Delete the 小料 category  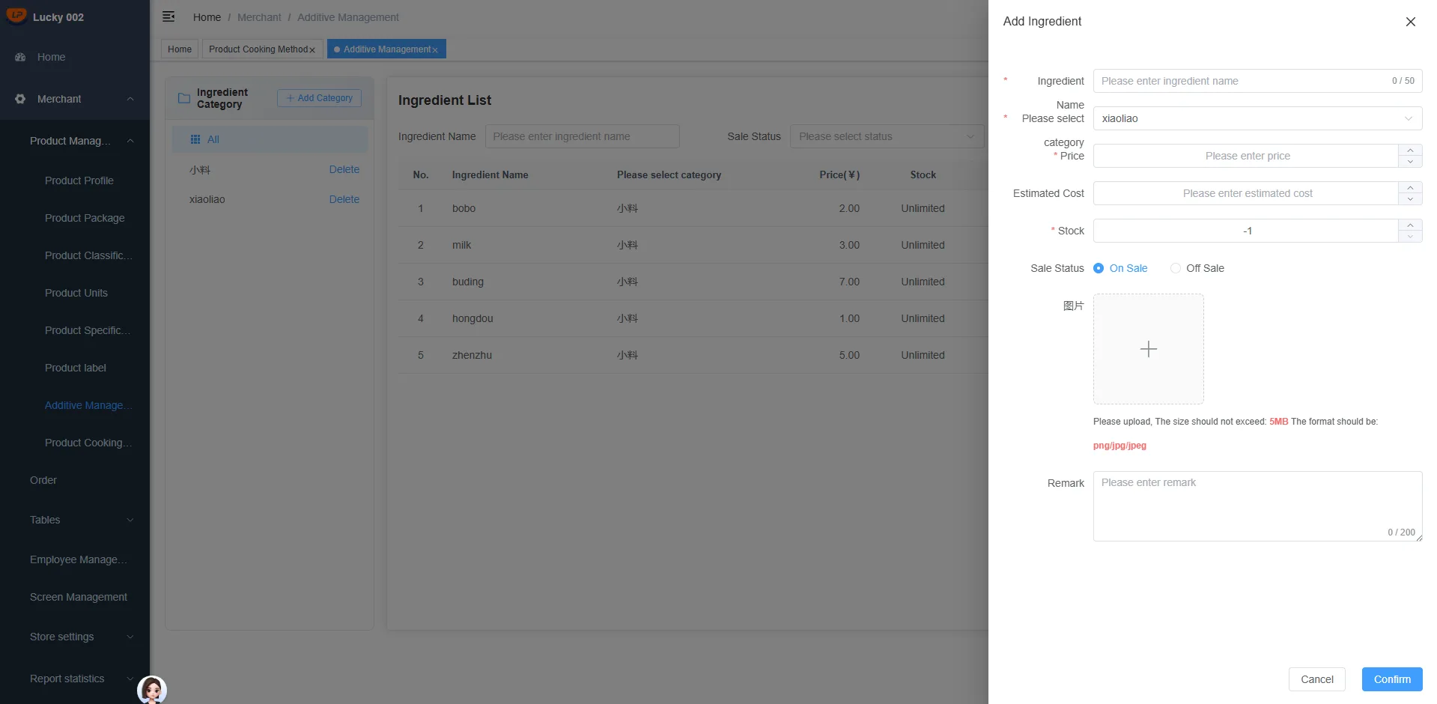coord(344,169)
